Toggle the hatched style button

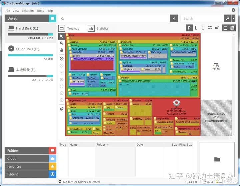(x=232, y=28)
